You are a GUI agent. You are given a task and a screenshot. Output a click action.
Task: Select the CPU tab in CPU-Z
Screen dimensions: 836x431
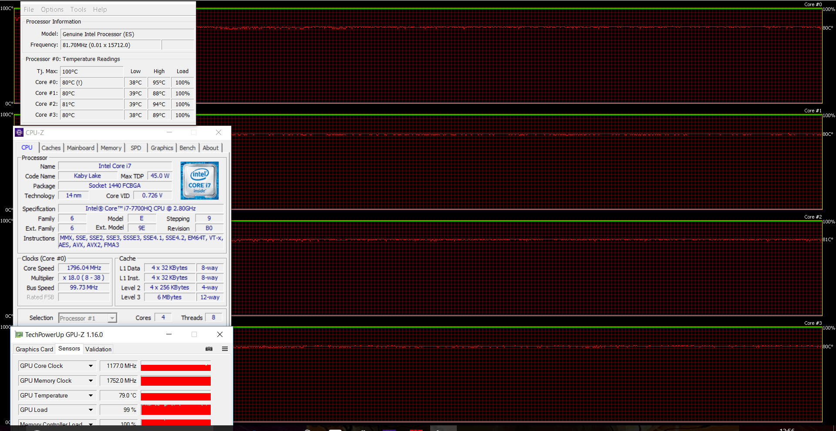click(x=27, y=148)
